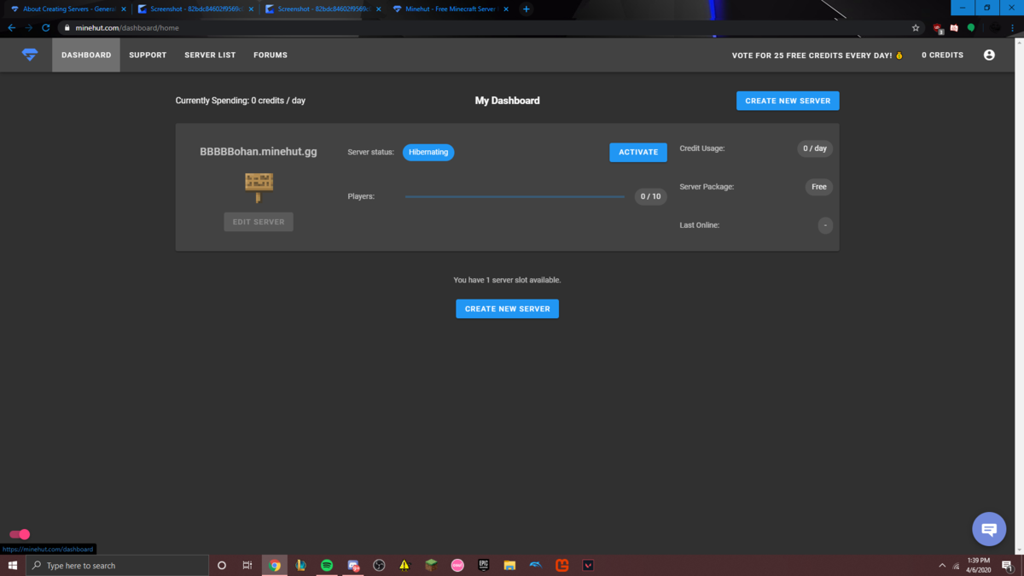
Task: Click the 0 / day credit usage badge
Action: [x=815, y=148]
